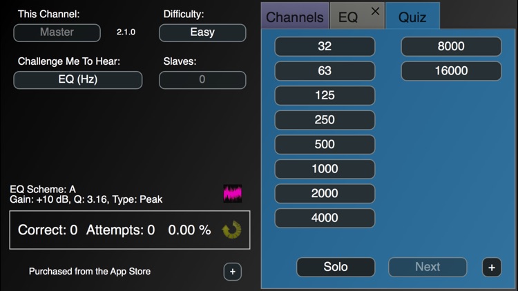Switch to the Channels tab
518x291 pixels.
pyautogui.click(x=295, y=17)
